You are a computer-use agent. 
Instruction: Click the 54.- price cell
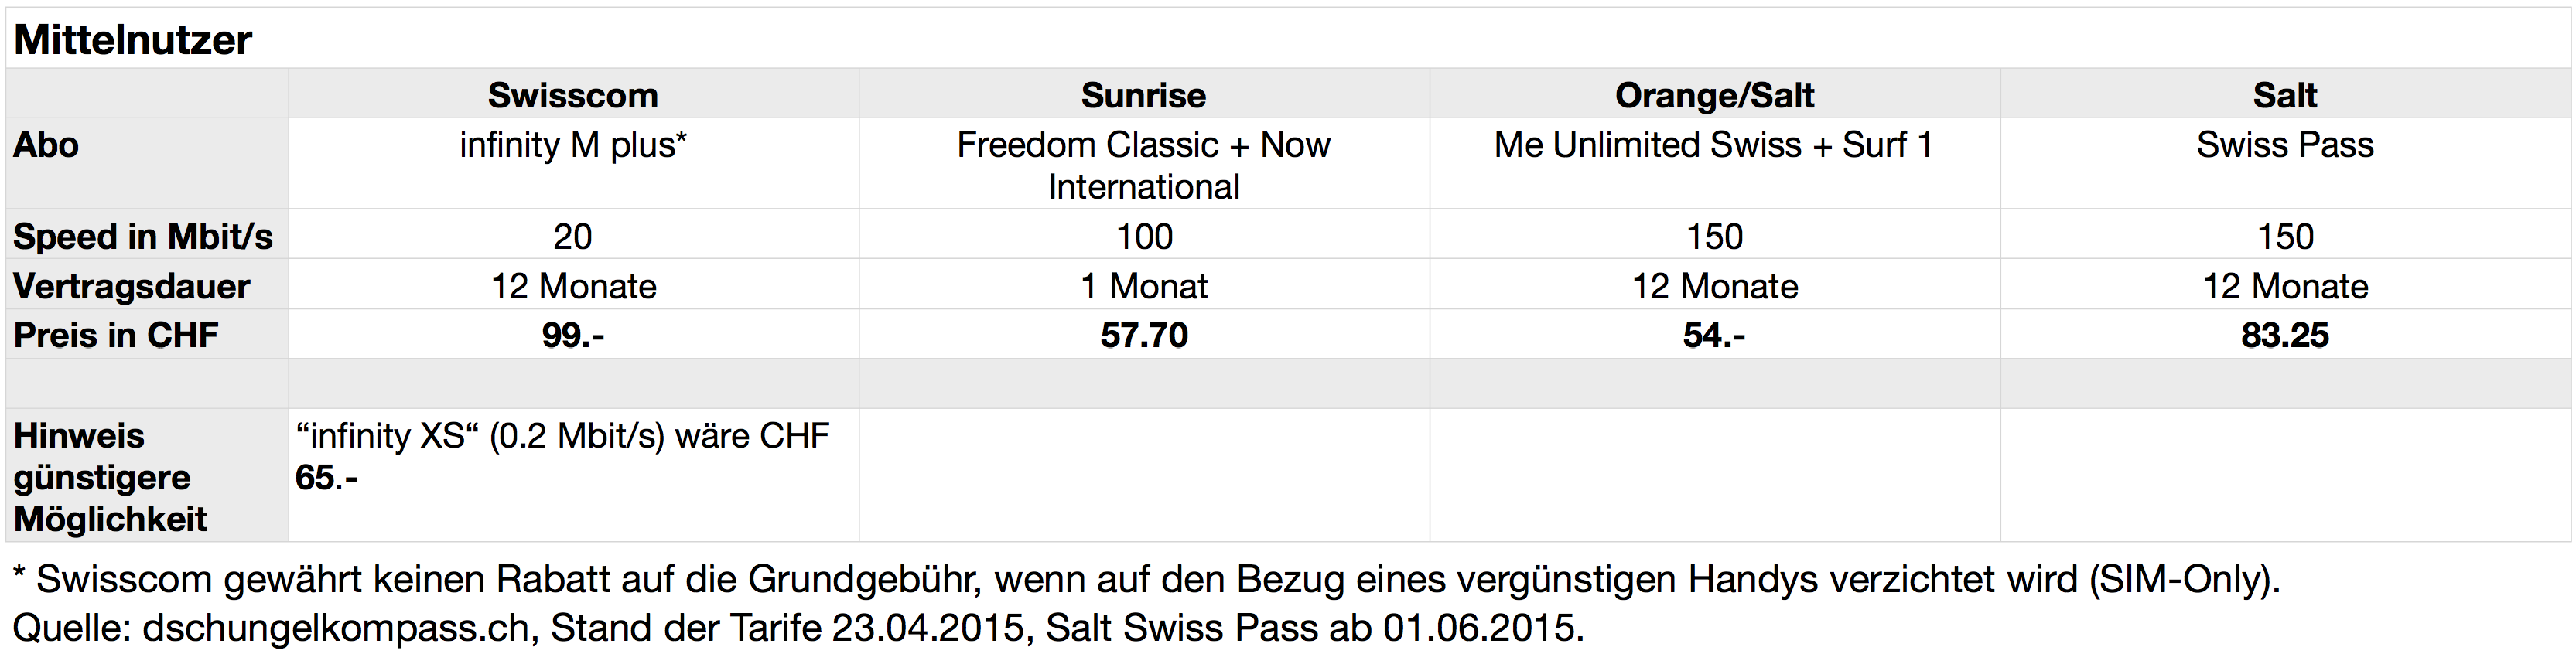pyautogui.click(x=1714, y=335)
